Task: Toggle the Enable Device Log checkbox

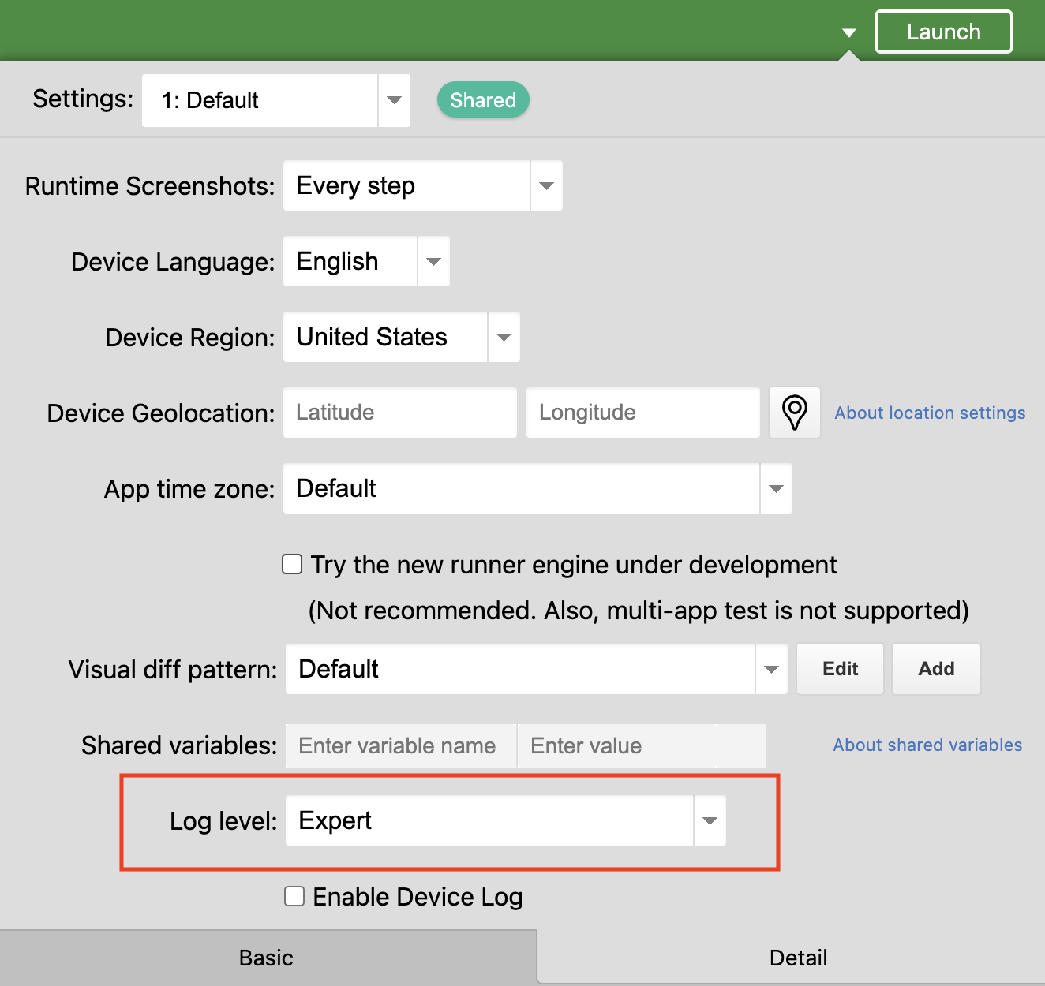Action: pos(294,896)
